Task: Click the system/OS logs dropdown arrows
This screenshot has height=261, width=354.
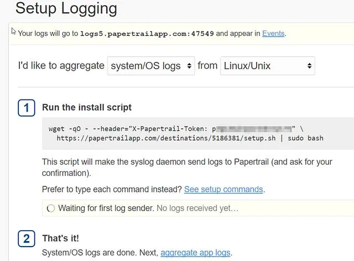Action: tap(189, 66)
